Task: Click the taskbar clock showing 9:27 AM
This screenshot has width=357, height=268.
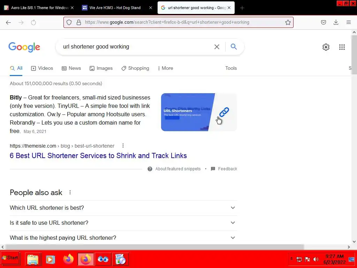Action: coord(334,259)
